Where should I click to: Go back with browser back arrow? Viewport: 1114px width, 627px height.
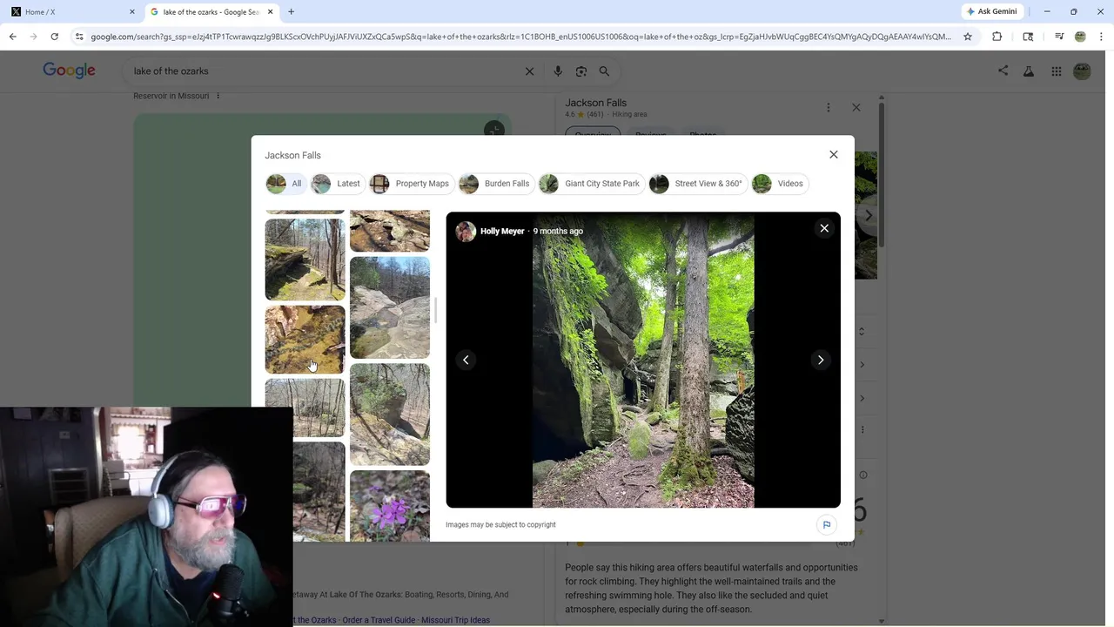[x=12, y=37]
